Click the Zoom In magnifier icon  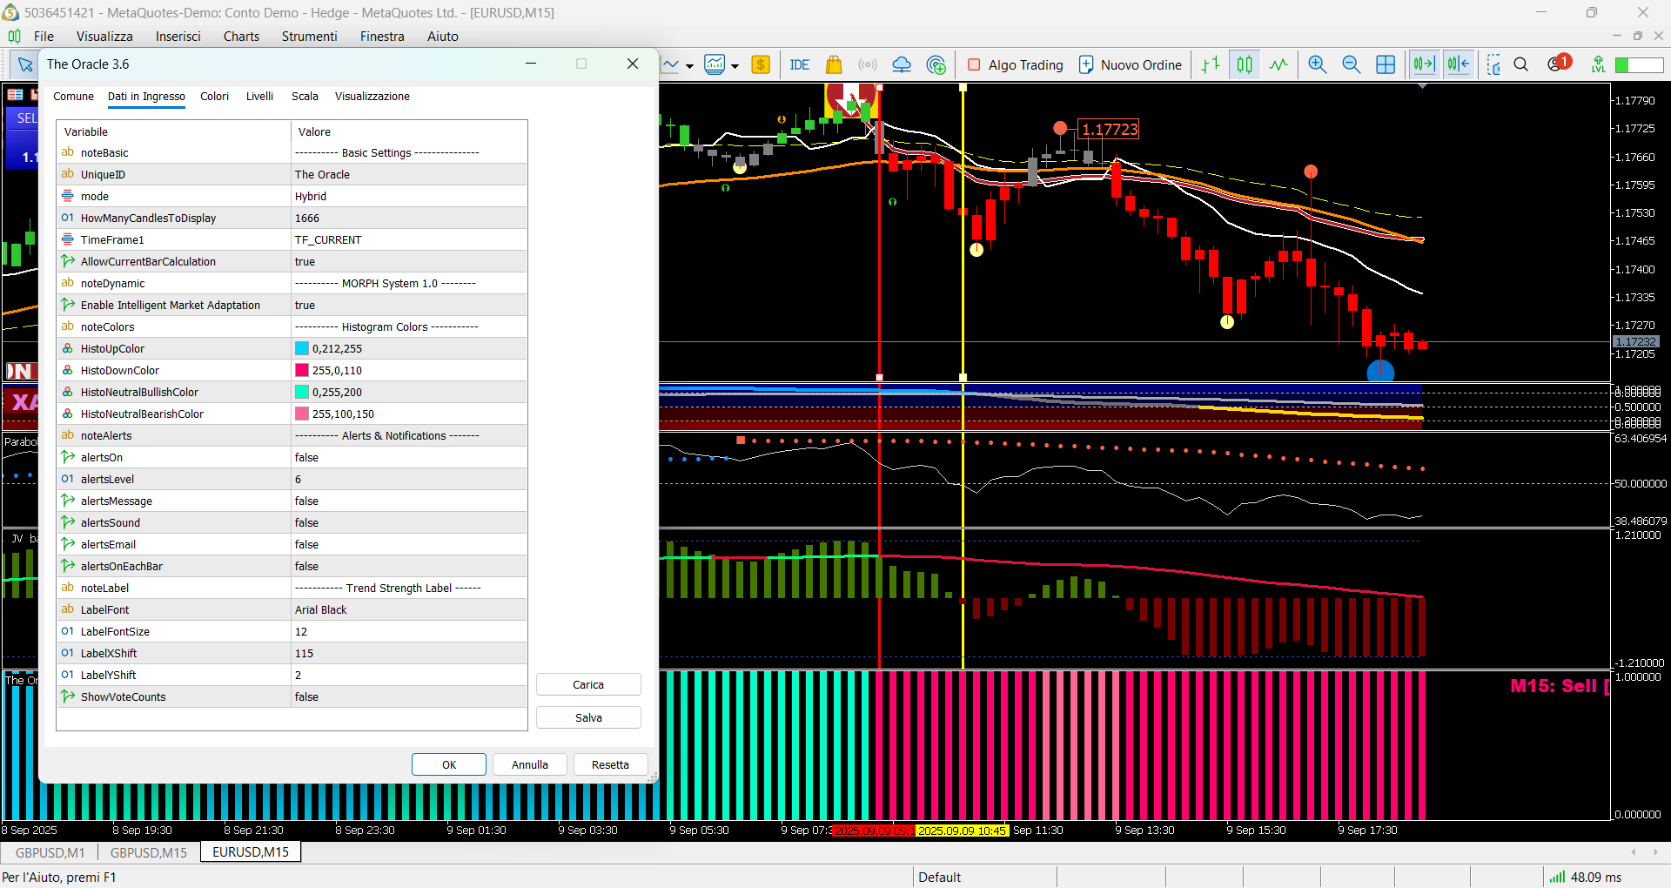click(1317, 64)
